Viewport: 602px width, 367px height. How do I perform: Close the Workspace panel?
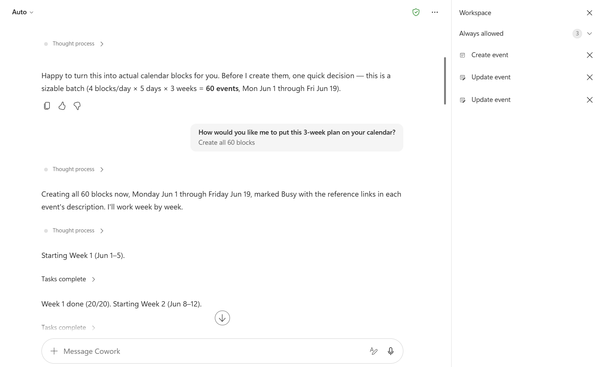point(590,13)
